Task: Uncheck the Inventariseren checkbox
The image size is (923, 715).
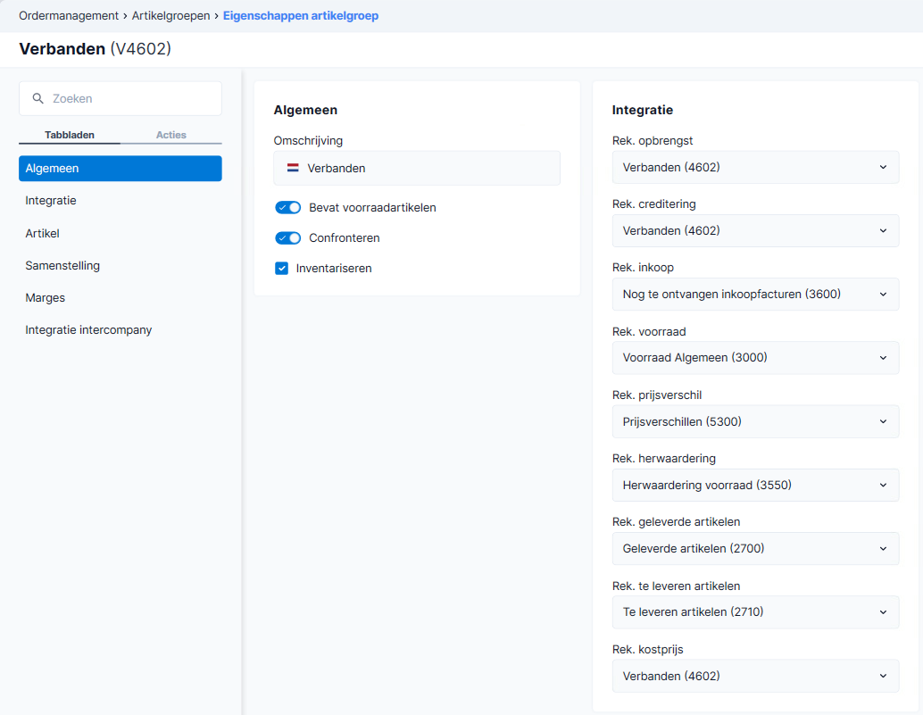Action: click(281, 269)
